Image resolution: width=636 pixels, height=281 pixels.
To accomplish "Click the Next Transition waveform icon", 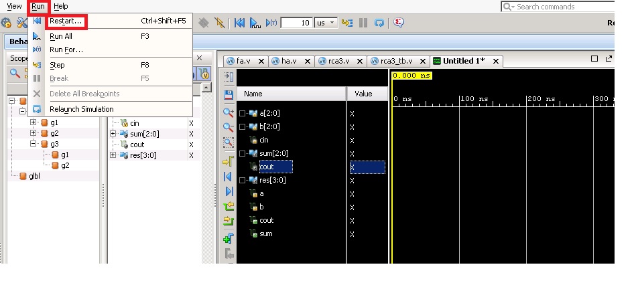I will [x=229, y=221].
